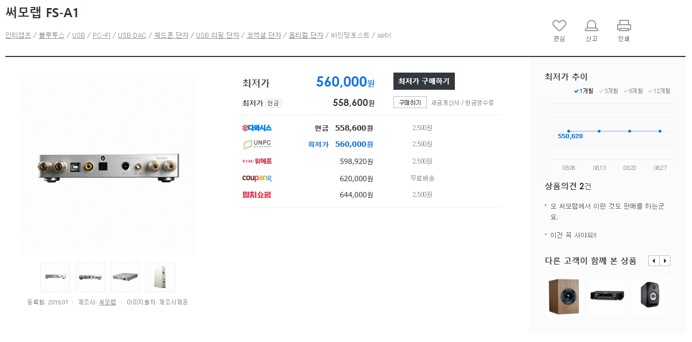Open the USB category link
The height and width of the screenshot is (342, 692).
(79, 35)
